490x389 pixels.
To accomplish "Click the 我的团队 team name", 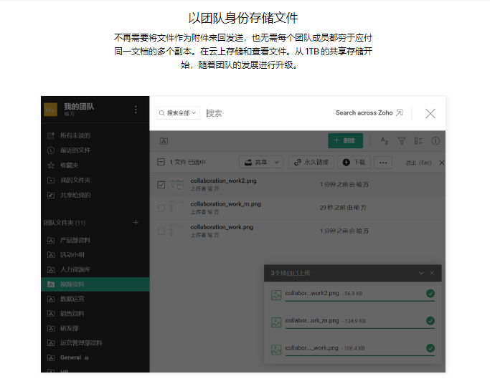I will (79, 107).
